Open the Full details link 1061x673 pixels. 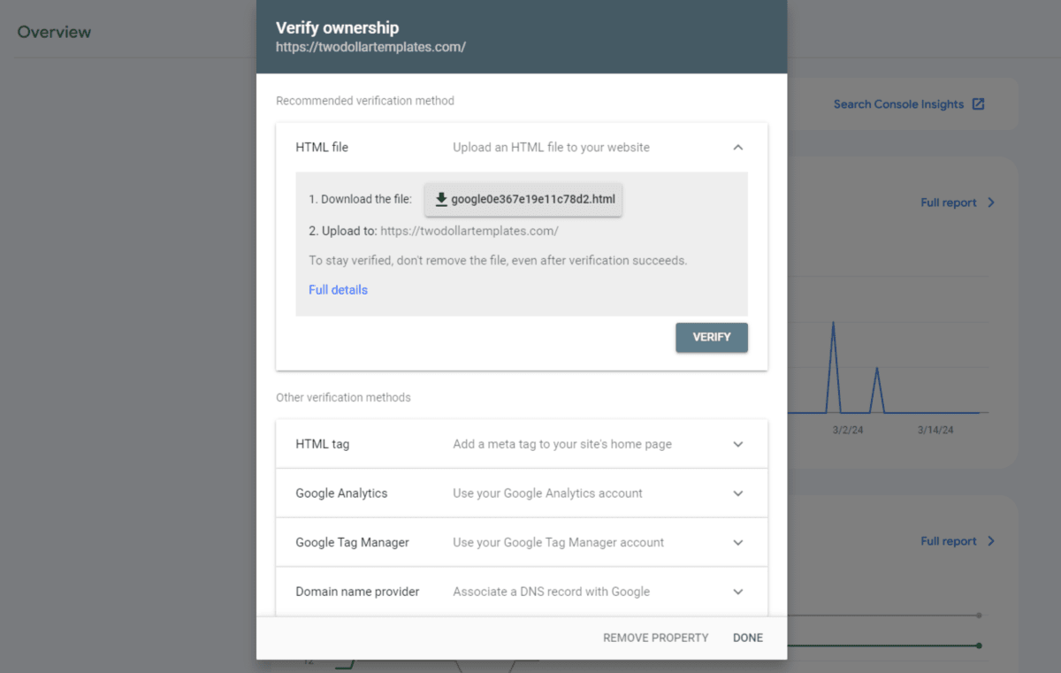[x=338, y=289]
